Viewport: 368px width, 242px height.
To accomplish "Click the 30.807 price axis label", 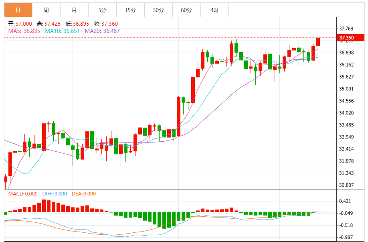I will point(346,185).
